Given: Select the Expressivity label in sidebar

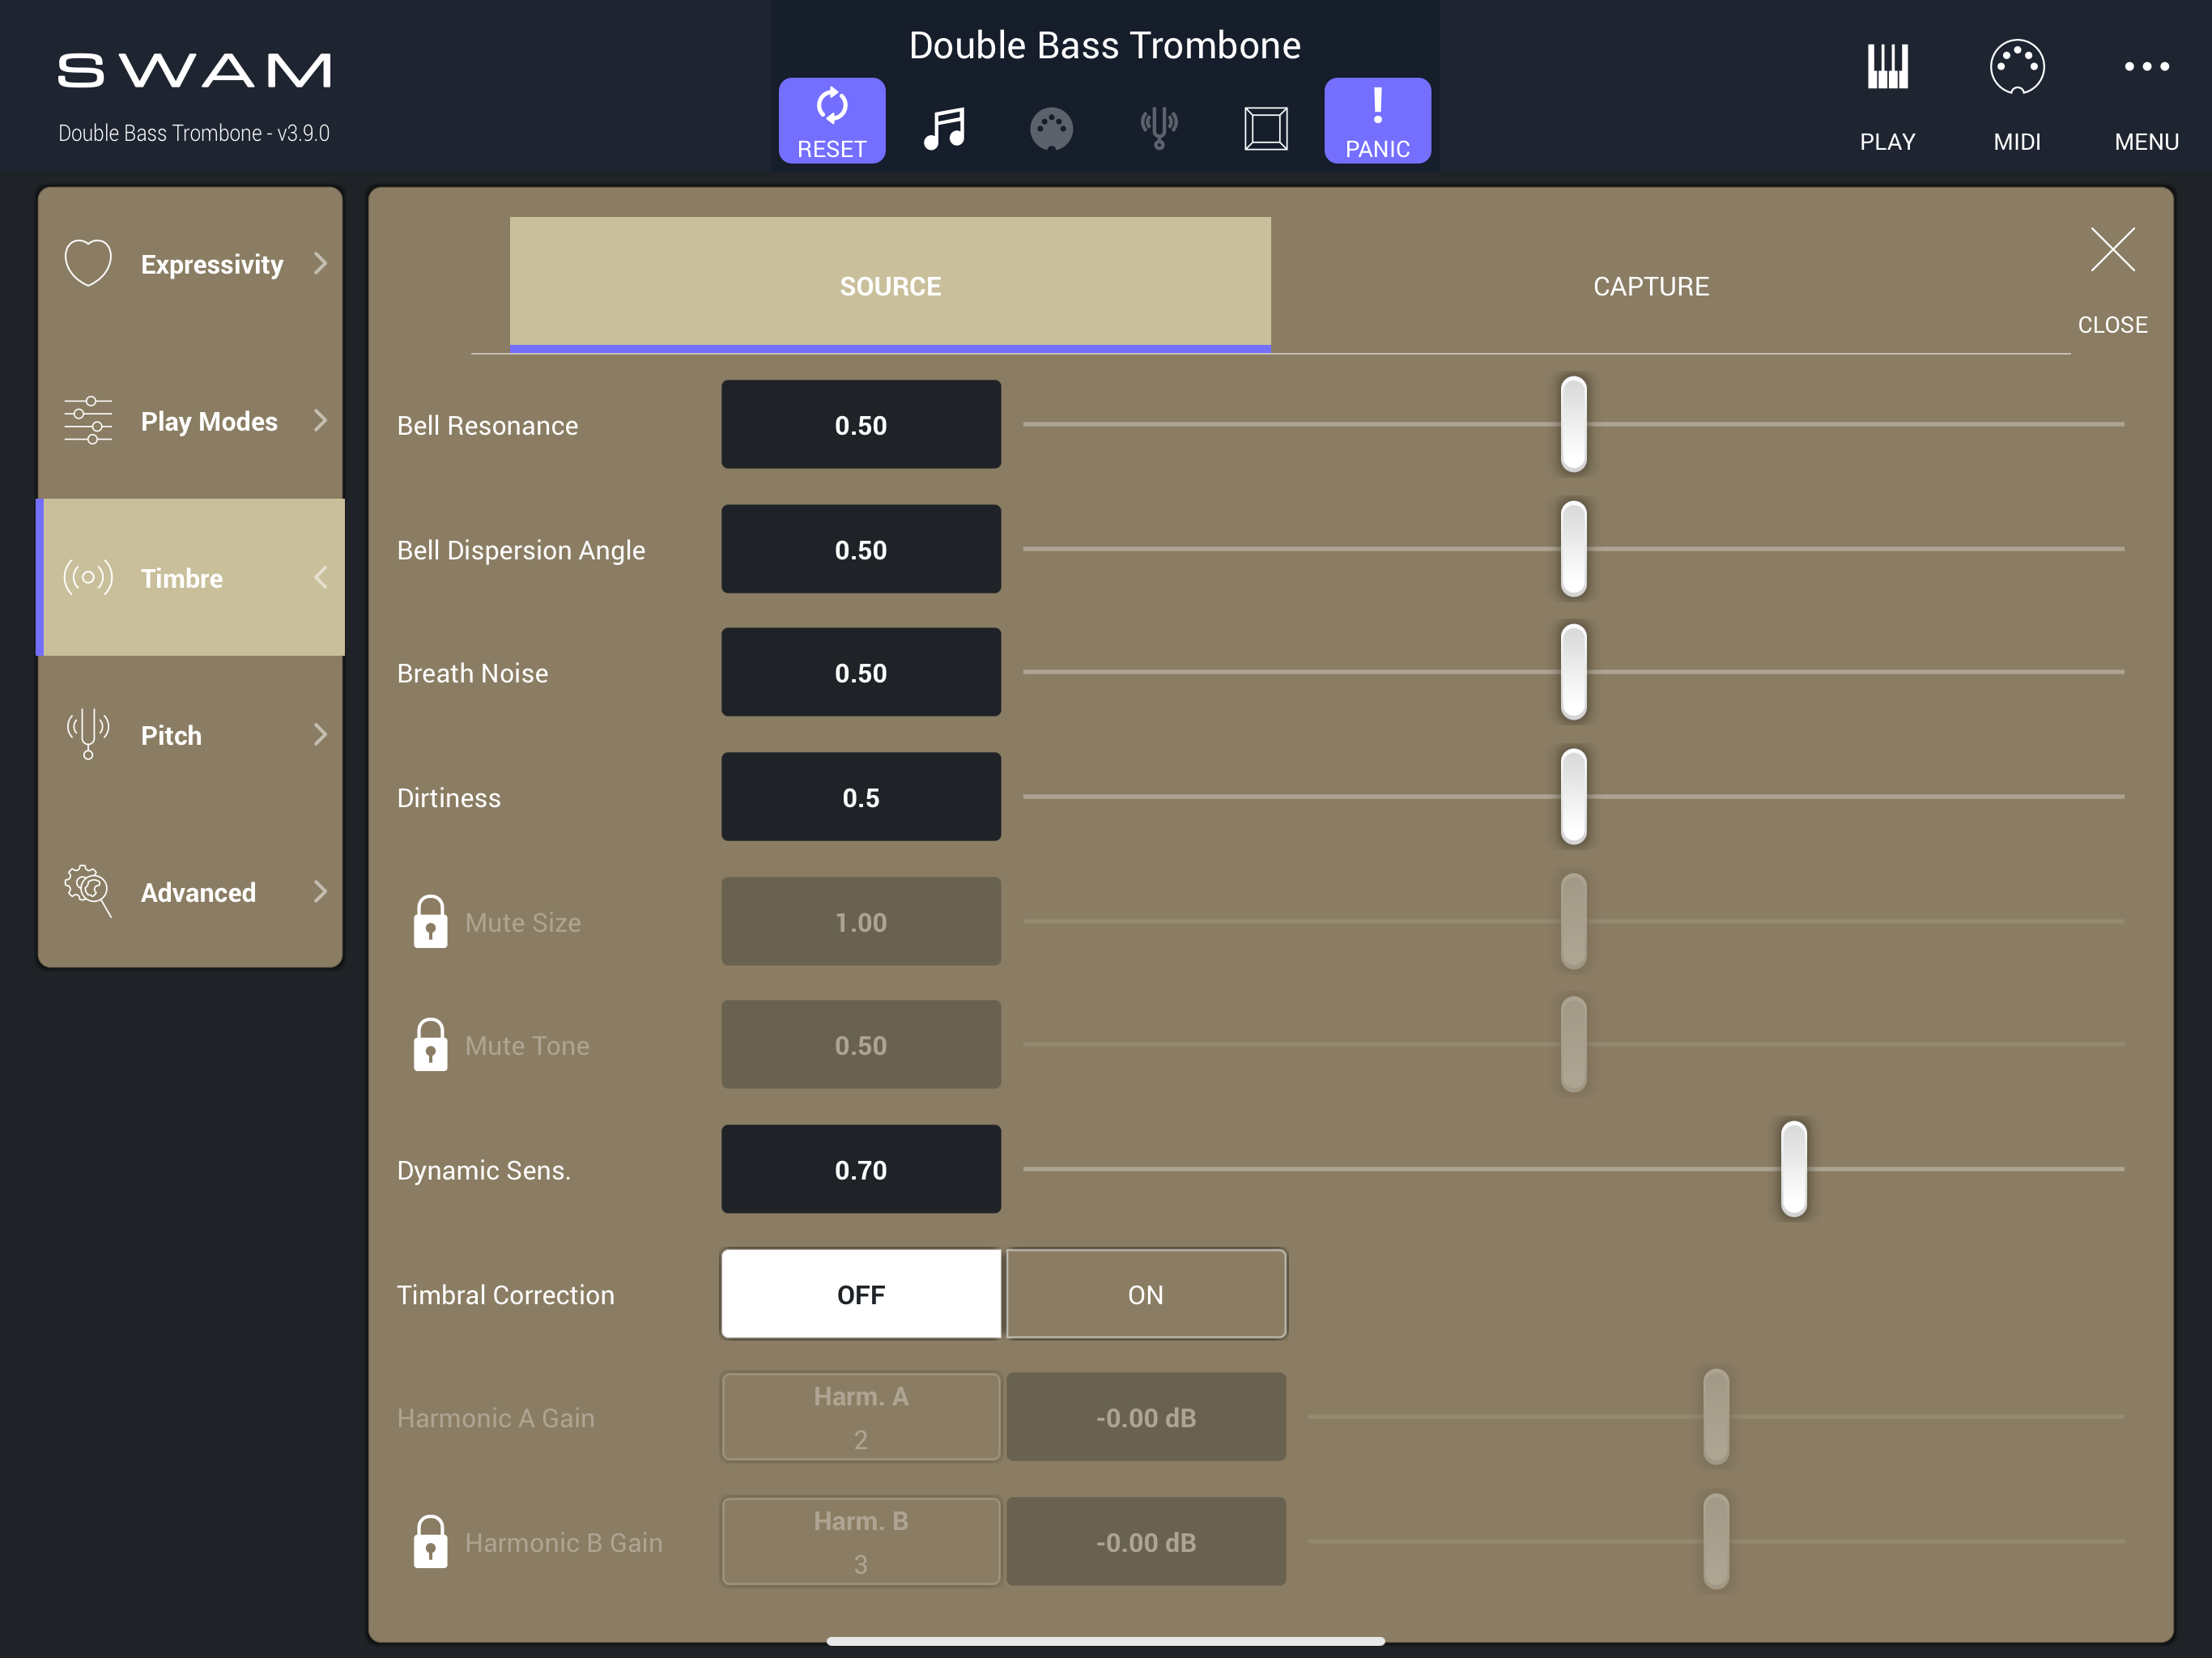Looking at the screenshot, I should (x=212, y=264).
